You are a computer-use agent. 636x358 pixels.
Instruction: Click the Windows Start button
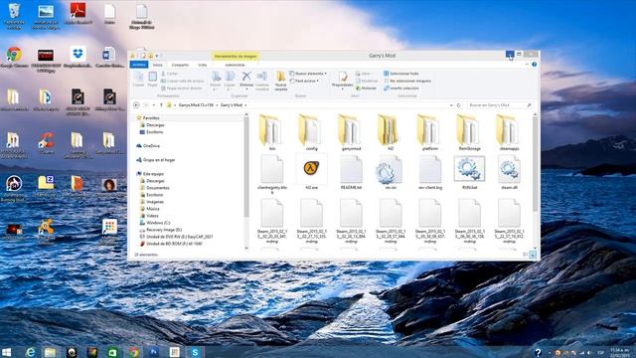[x=7, y=352]
